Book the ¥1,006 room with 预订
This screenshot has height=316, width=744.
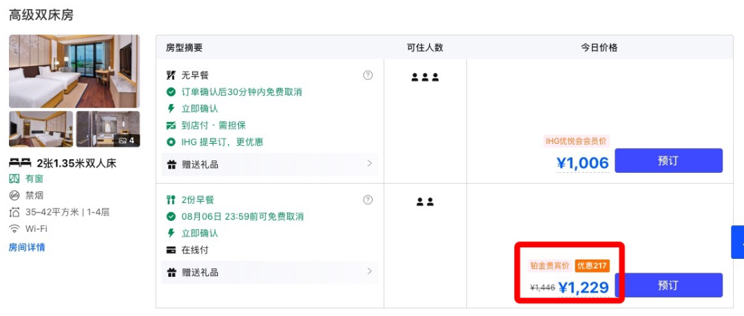point(668,161)
